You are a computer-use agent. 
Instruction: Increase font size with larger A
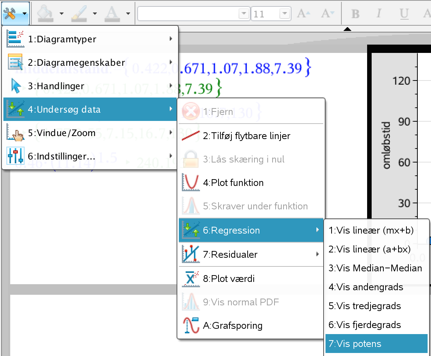click(304, 13)
